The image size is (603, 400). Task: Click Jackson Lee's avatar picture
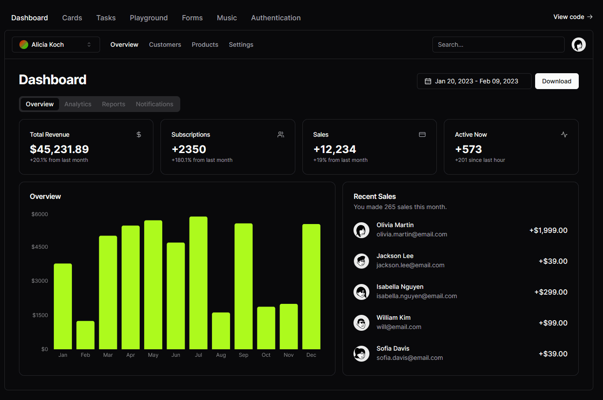361,261
